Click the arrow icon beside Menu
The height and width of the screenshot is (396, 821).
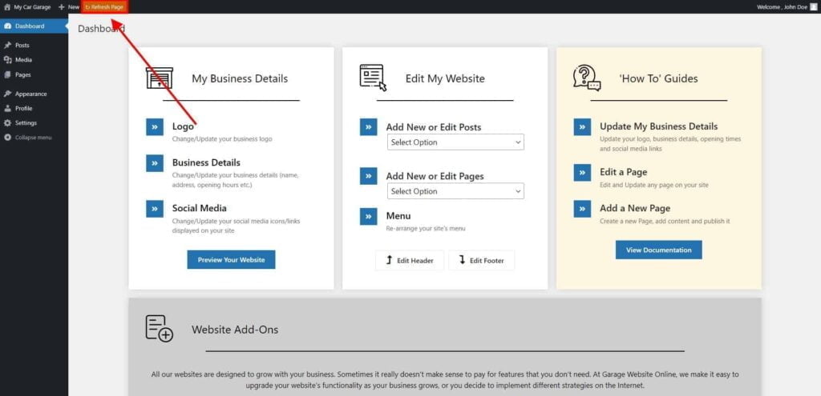(x=369, y=216)
